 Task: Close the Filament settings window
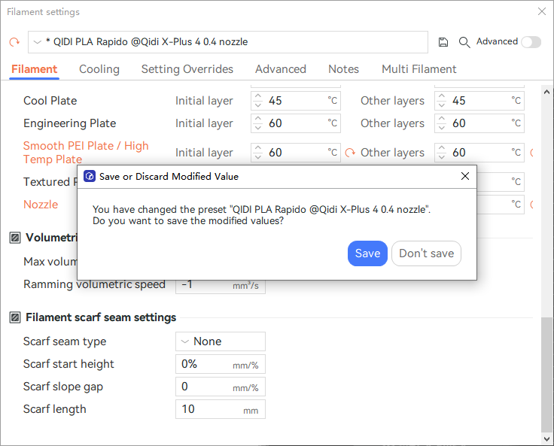tap(541, 11)
